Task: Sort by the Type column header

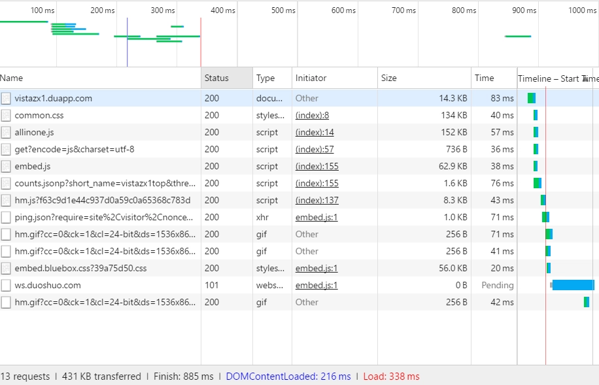Action: 272,78
